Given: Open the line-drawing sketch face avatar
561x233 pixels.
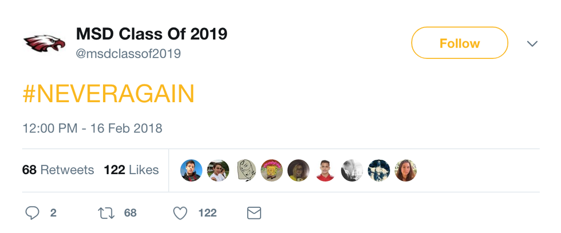Looking at the screenshot, I should (246, 170).
